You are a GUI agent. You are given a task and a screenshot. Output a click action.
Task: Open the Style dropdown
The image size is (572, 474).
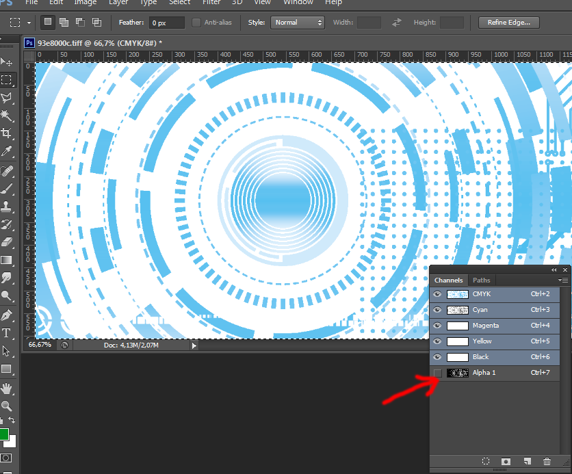pos(298,23)
